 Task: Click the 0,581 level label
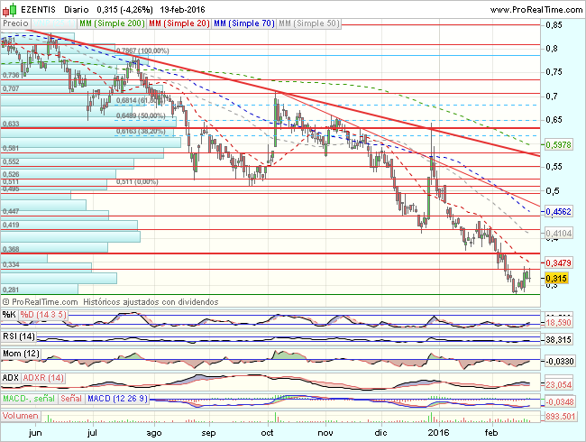pos(11,148)
